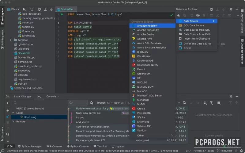The height and width of the screenshot is (153, 245).
Task: Open the Terminal tool window
Action: click(100, 146)
